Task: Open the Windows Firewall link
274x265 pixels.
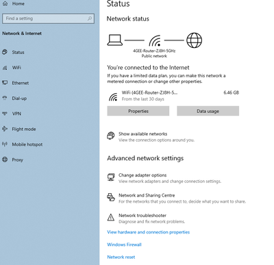Action: 125,244
